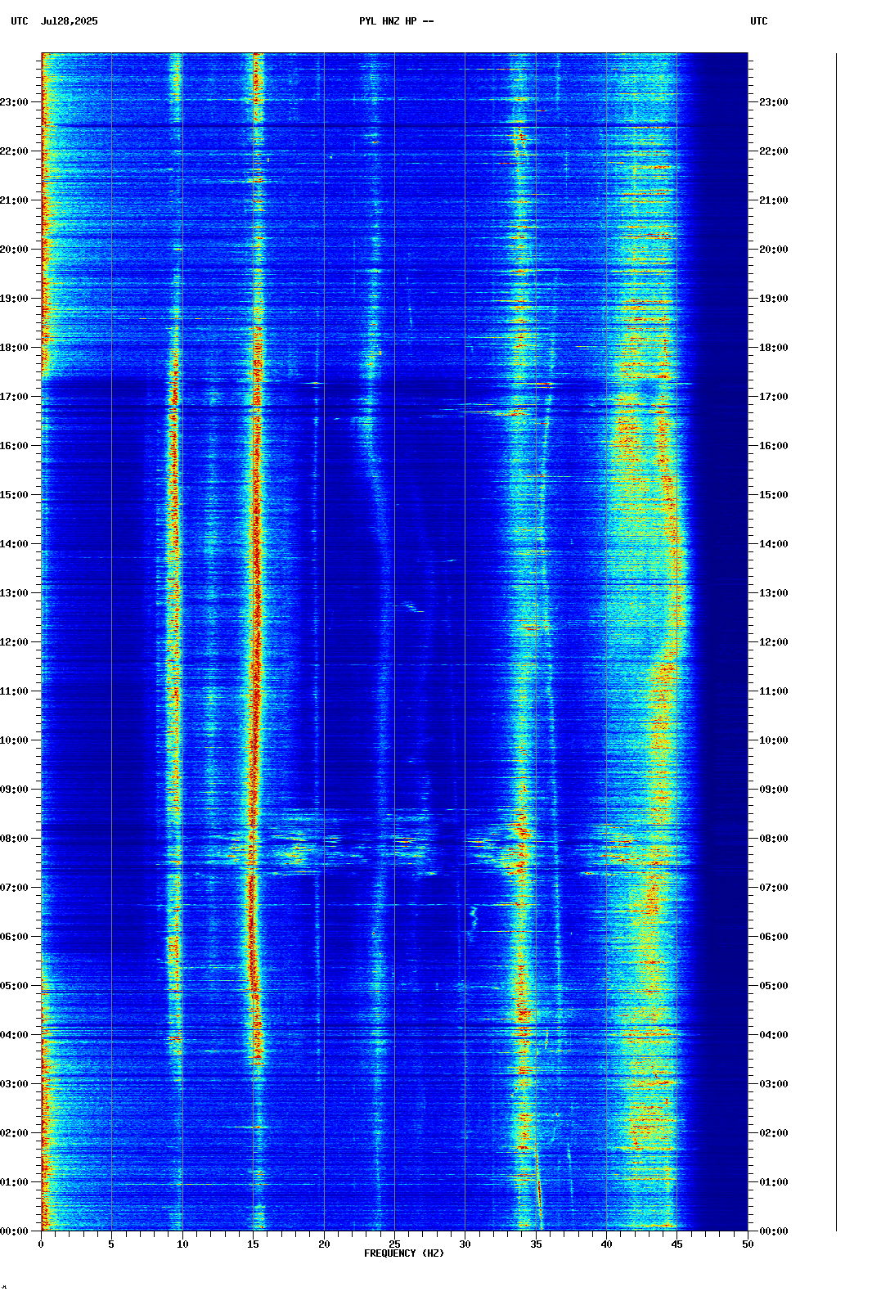Select 08:00 on the right time axis
Viewport: 872px width, 1296px height.
point(773,839)
